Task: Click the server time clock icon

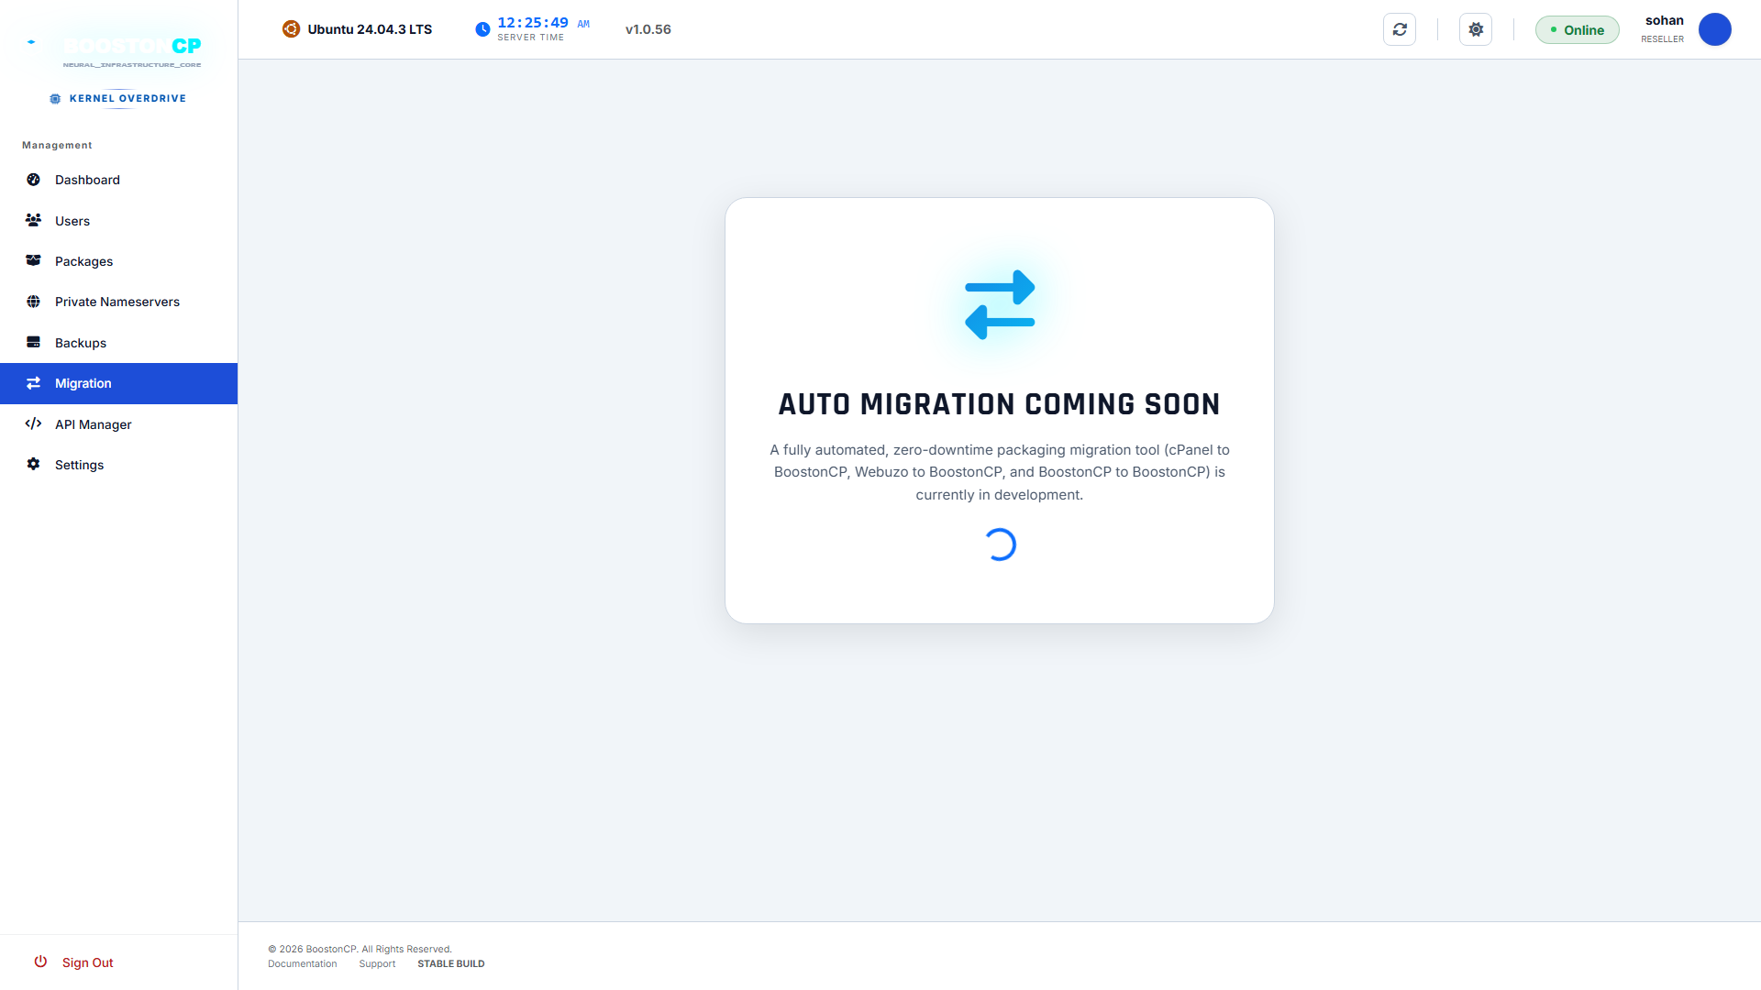Action: tap(482, 29)
